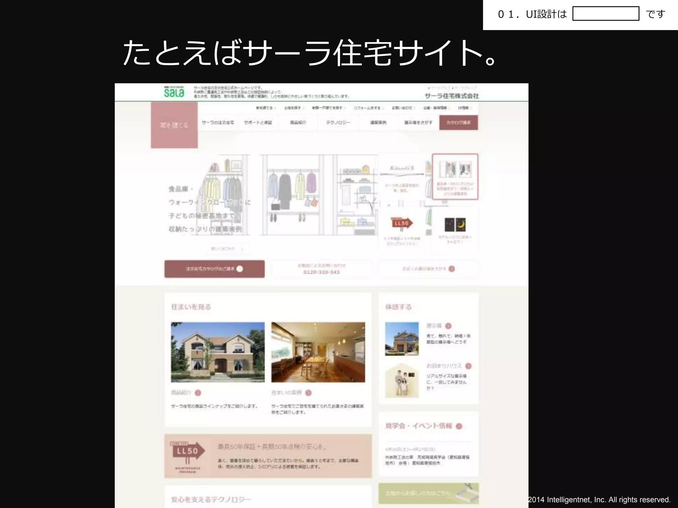Screen dimensions: 678x508
Task: Click the blank box in UI設計は header
Action: (x=606, y=14)
